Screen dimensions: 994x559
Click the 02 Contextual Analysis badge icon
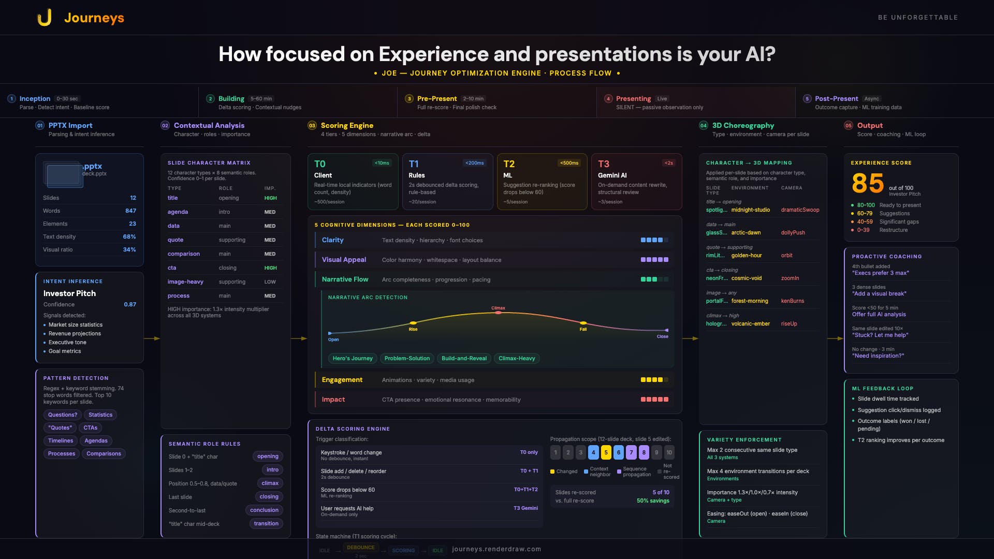pyautogui.click(x=165, y=126)
